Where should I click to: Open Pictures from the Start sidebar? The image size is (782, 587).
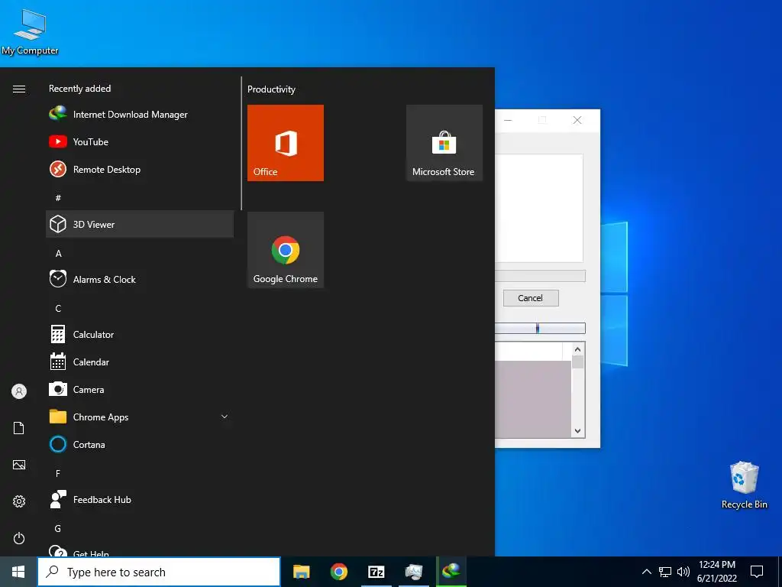[x=19, y=465]
